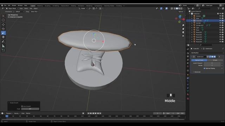
Task: Select the Rotate tool
Action: click(x=3, y=29)
